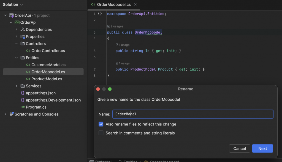282x162 pixels.
Task: Click the OrderApi solution icon
Action: (11, 15)
